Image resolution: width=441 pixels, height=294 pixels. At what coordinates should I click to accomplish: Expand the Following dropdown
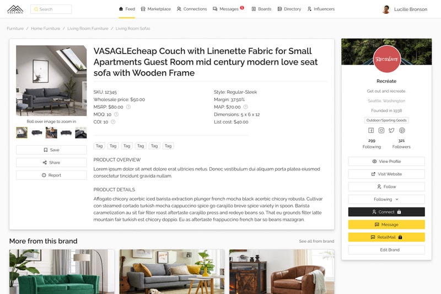click(x=386, y=199)
